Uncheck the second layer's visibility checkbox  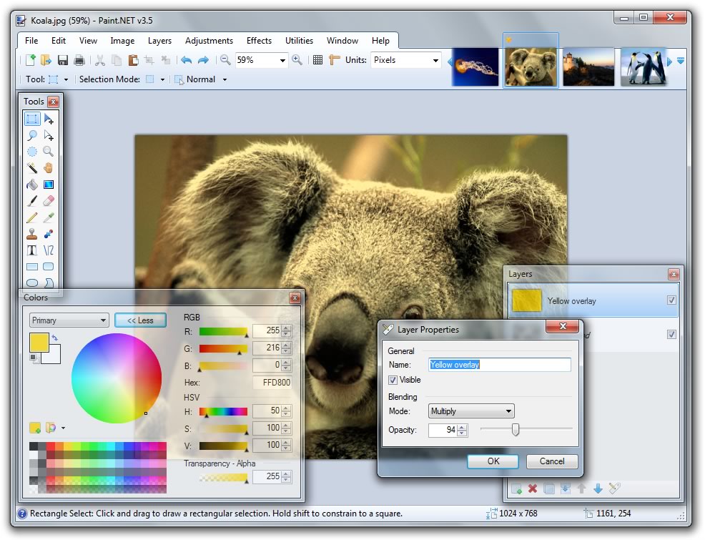671,333
